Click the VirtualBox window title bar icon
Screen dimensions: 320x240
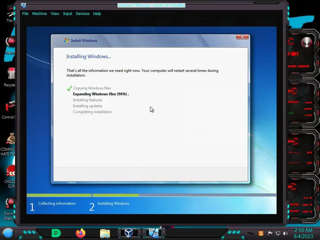23,5
